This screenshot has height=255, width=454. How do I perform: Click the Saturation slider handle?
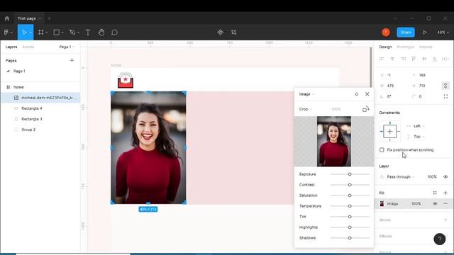(x=350, y=195)
